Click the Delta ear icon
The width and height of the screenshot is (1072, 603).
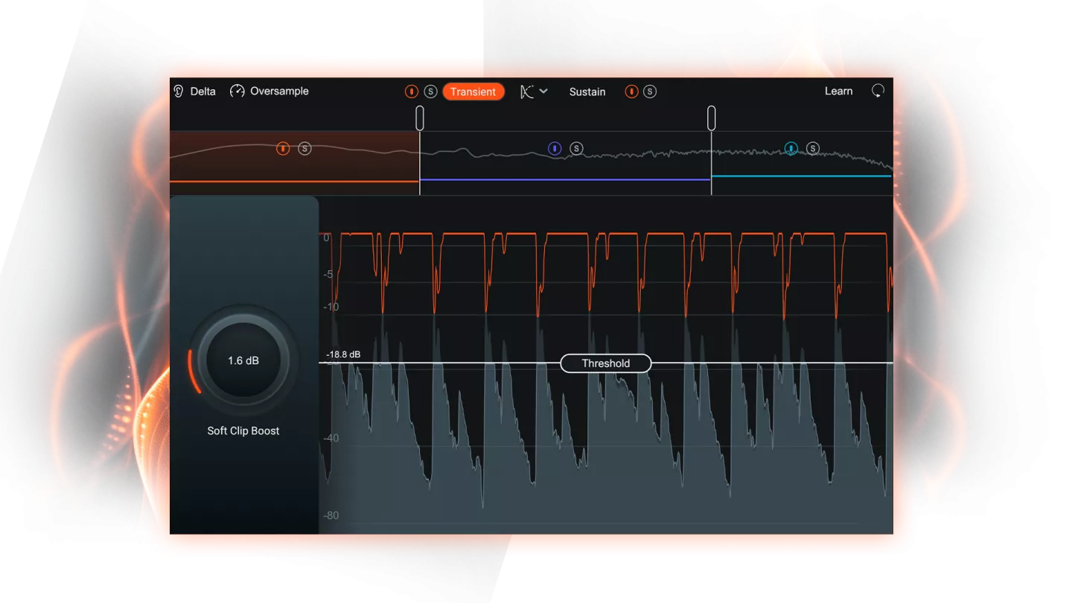tap(179, 92)
